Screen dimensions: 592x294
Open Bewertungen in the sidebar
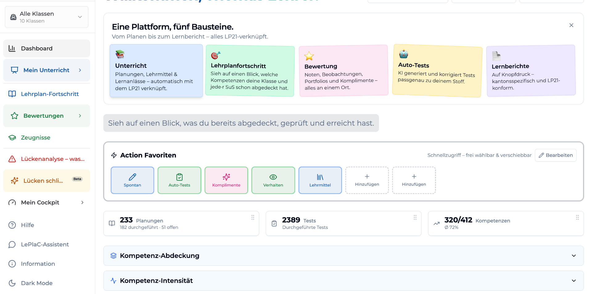47,116
